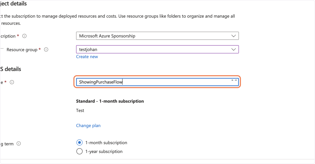Click the '1-month subscription' option label

(x=106, y=143)
